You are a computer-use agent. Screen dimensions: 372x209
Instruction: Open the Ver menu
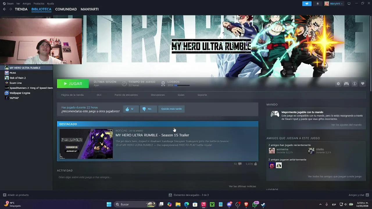click(x=18, y=3)
